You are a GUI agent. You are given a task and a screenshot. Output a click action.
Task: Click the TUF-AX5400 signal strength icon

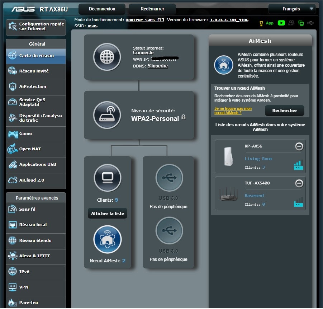pyautogui.click(x=298, y=202)
